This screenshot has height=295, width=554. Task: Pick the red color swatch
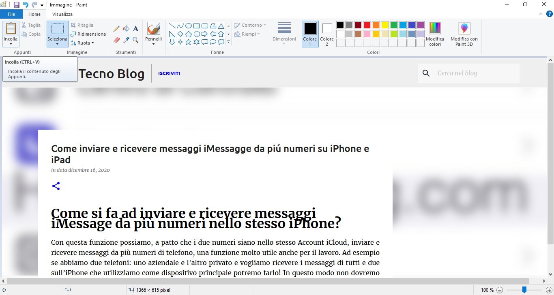[367, 25]
